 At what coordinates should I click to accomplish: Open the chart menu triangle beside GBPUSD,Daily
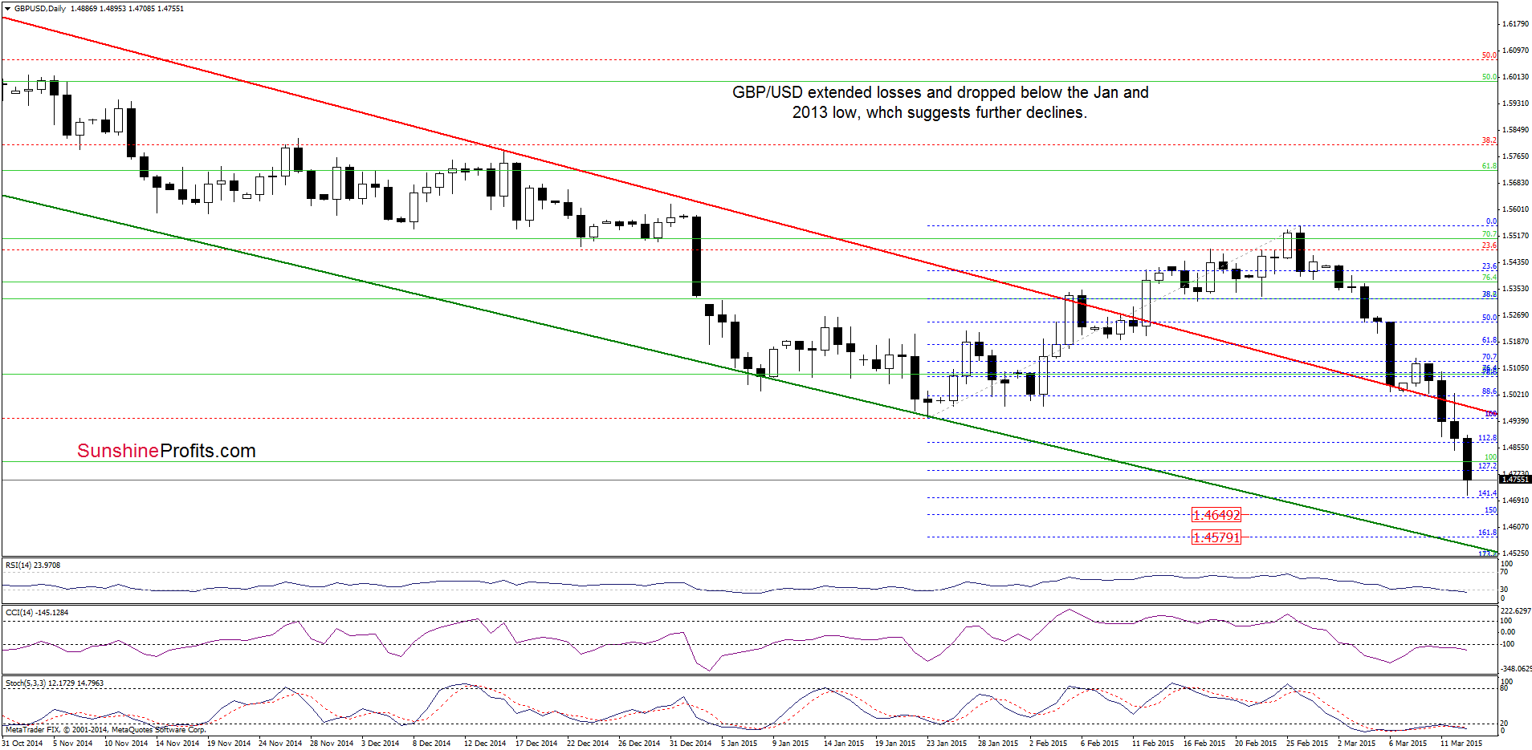[x=7, y=8]
